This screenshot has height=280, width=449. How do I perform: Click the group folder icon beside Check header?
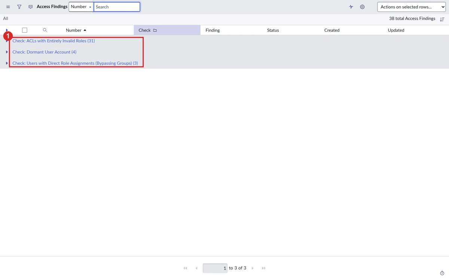point(155,30)
